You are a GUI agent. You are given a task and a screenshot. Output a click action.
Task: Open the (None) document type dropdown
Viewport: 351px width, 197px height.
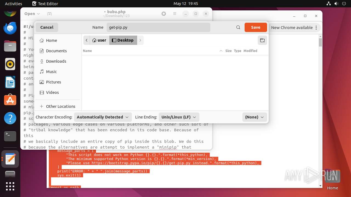[x=254, y=117]
